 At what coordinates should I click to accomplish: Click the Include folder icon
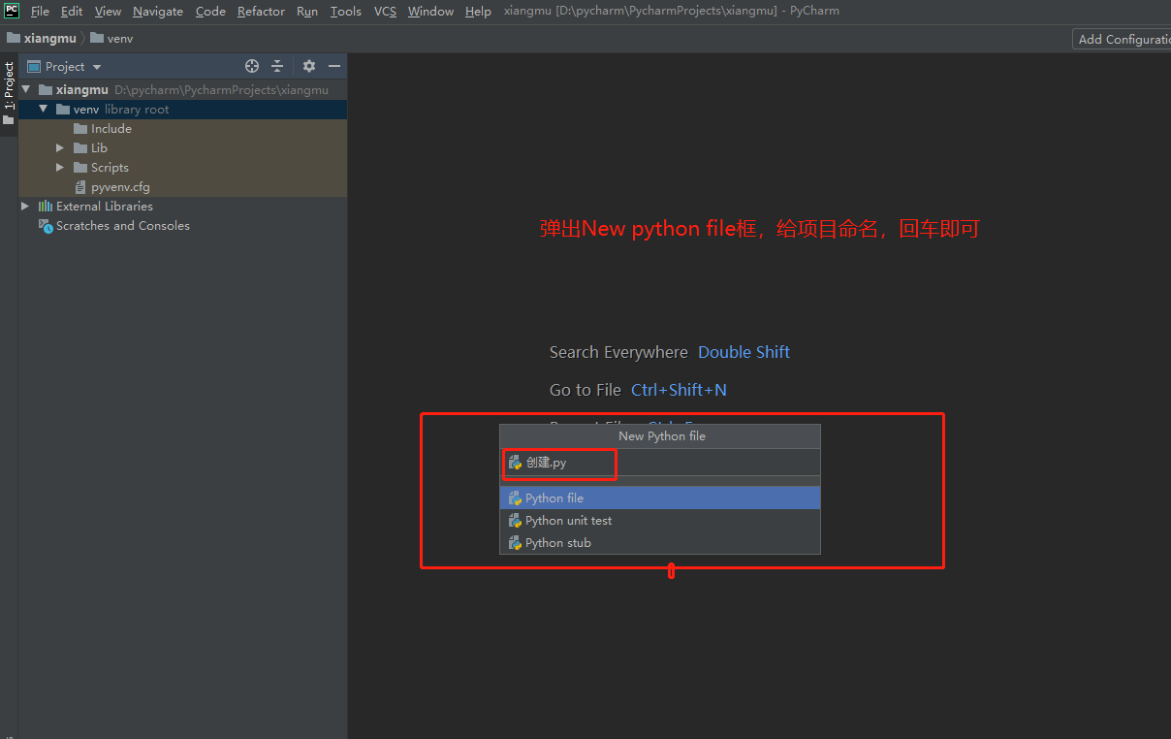(80, 128)
